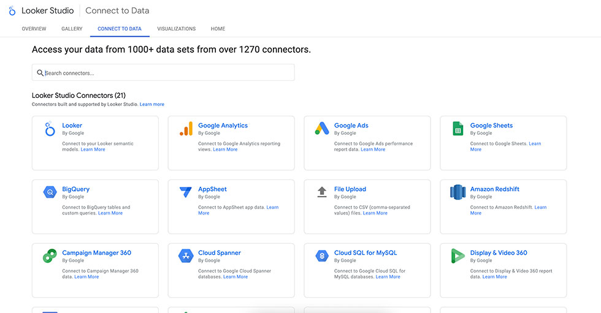Click the Google Ads logo icon
The width and height of the screenshot is (601, 313).
pos(322,128)
